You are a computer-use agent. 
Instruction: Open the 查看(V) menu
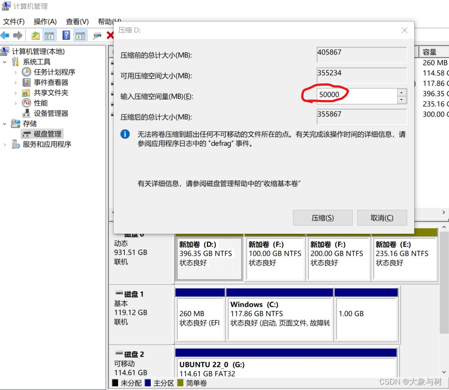pyautogui.click(x=77, y=22)
